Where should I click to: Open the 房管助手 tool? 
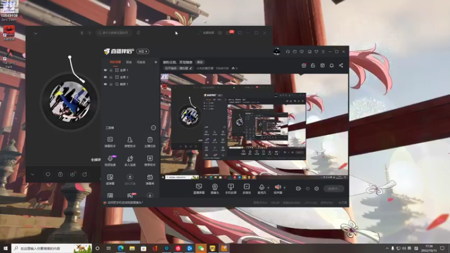(130, 142)
